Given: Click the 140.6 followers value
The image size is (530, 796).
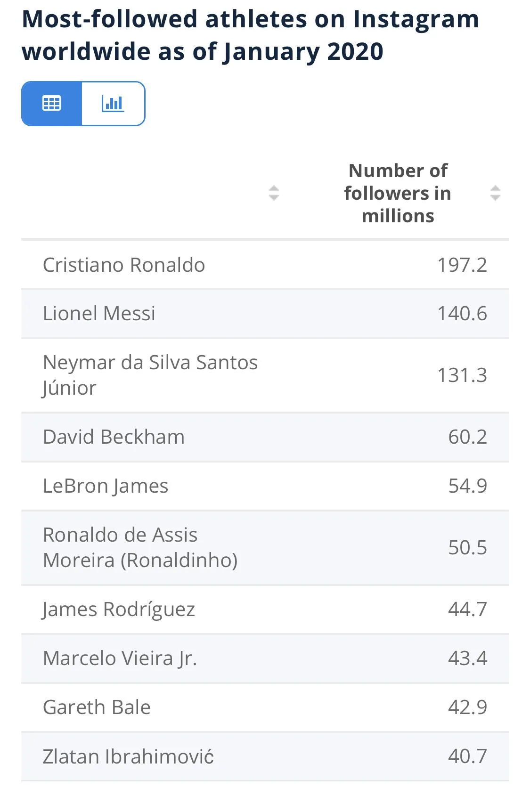Looking at the screenshot, I should tap(462, 314).
